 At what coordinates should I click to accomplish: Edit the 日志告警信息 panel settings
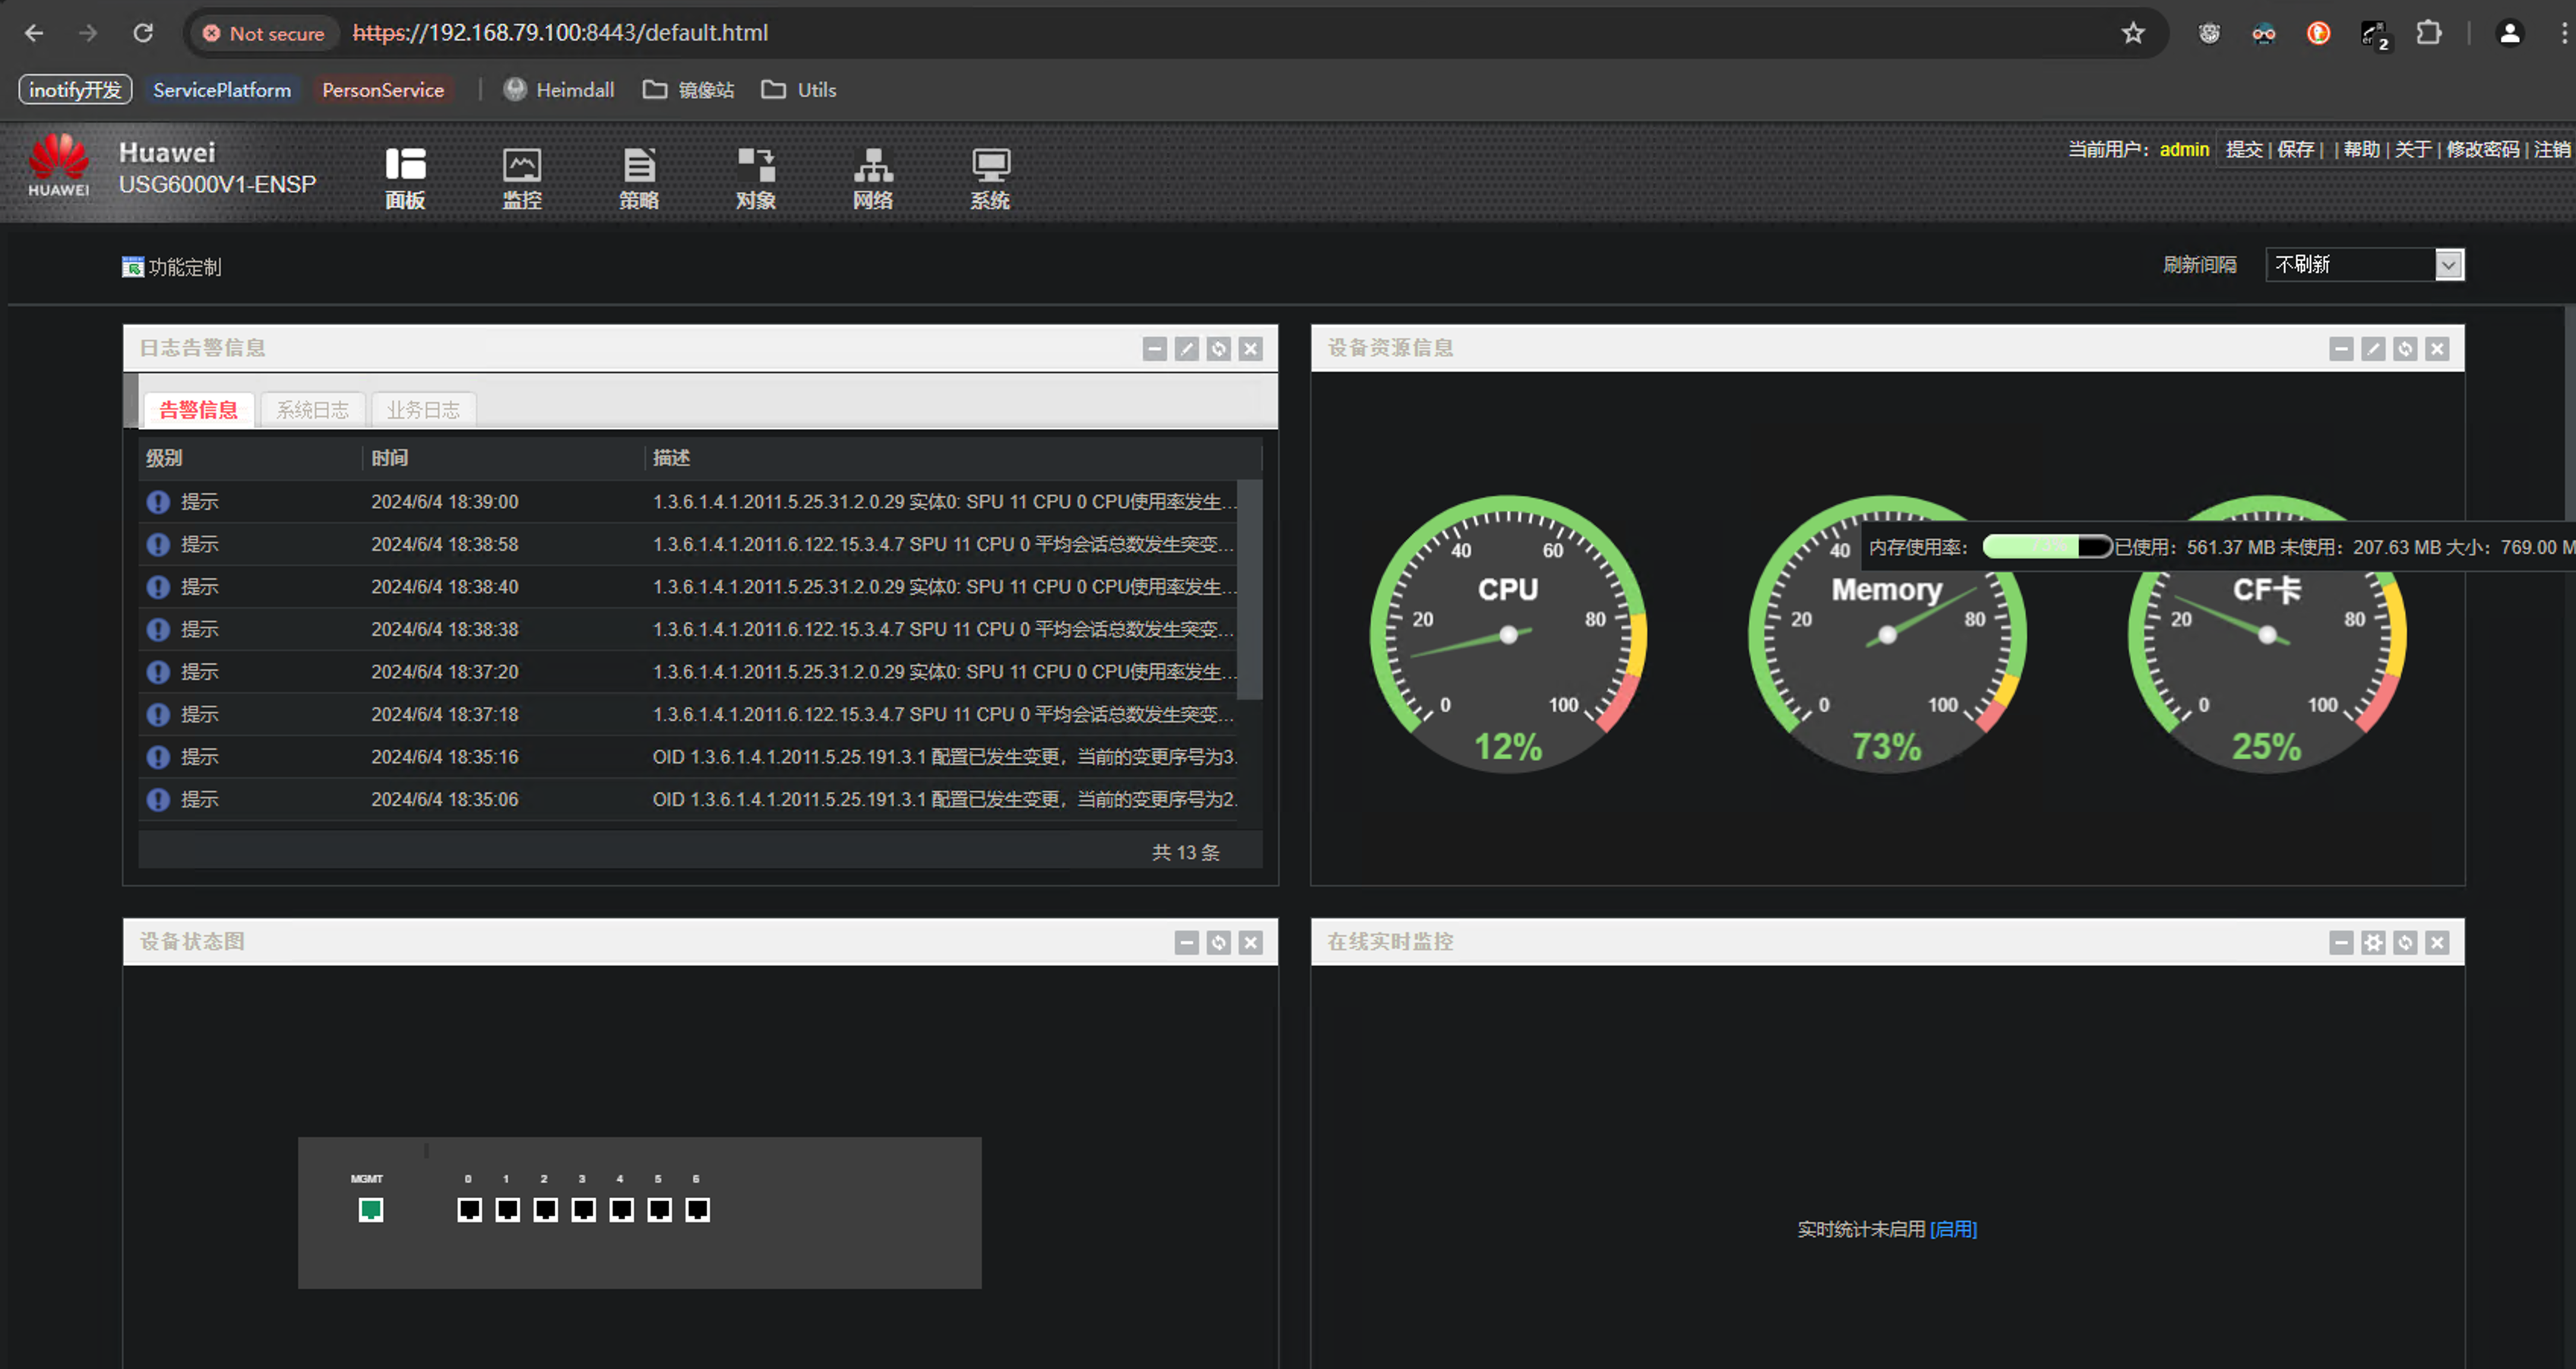click(x=1187, y=349)
